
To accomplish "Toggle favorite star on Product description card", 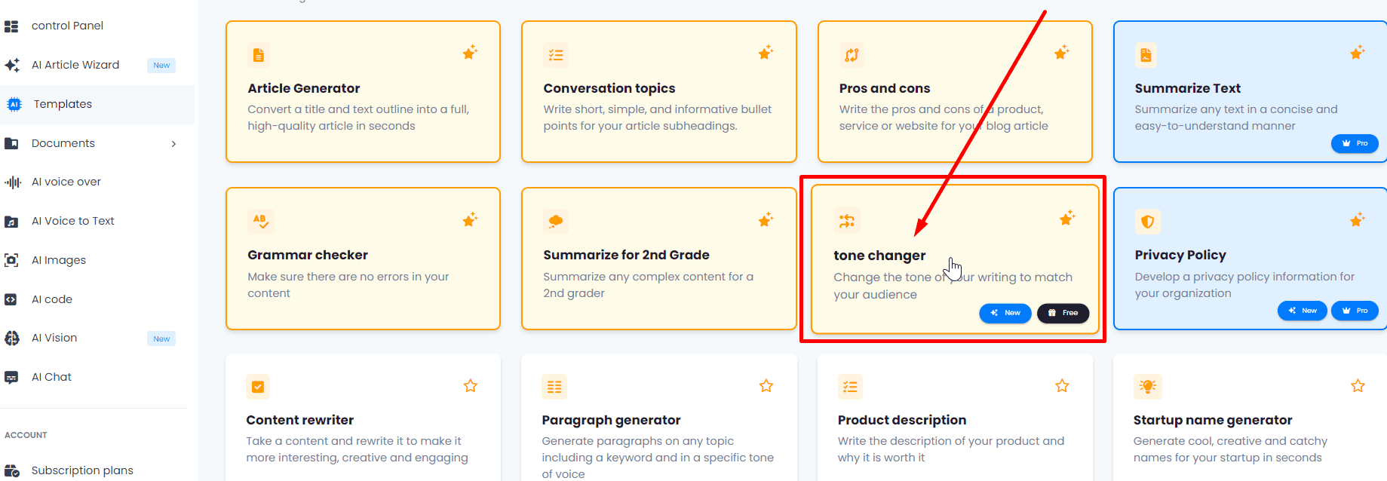I will tap(1062, 386).
